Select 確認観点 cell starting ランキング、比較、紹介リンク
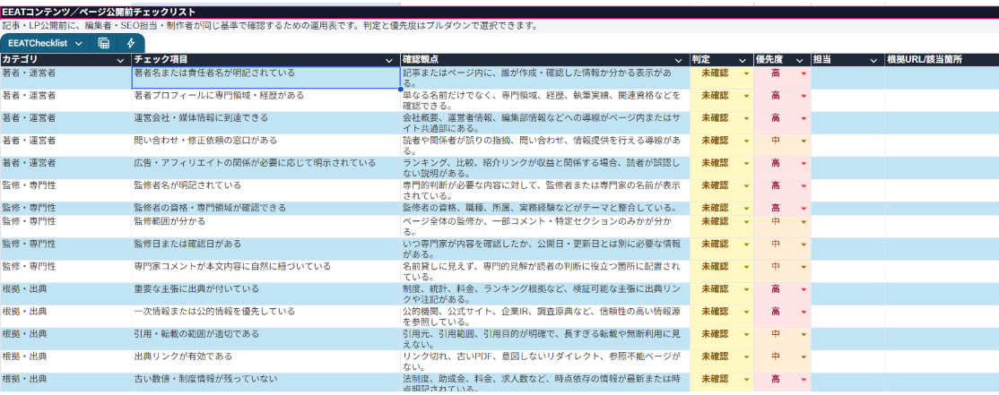 coord(544,167)
